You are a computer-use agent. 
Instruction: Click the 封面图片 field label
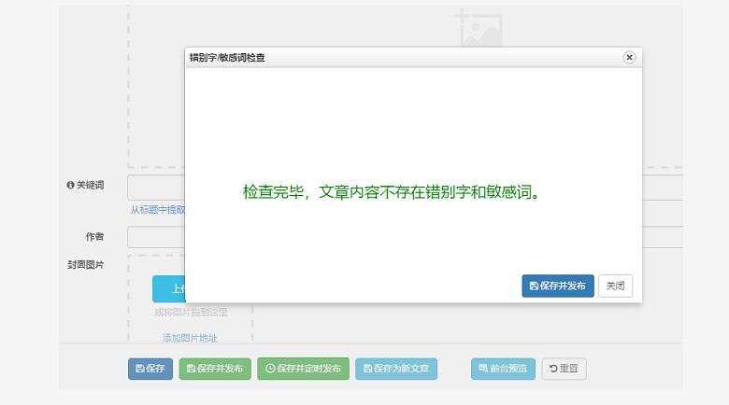point(85,265)
